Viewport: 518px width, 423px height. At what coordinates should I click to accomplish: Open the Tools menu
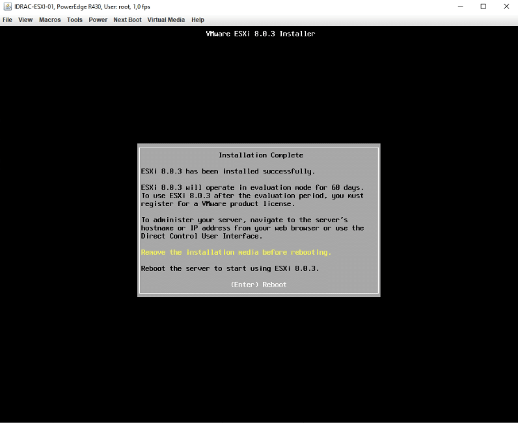coord(75,20)
